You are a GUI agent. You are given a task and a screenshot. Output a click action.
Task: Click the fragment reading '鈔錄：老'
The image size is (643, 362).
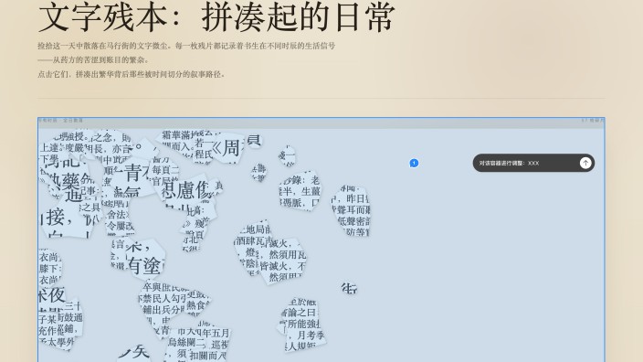pyautogui.click(x=300, y=191)
